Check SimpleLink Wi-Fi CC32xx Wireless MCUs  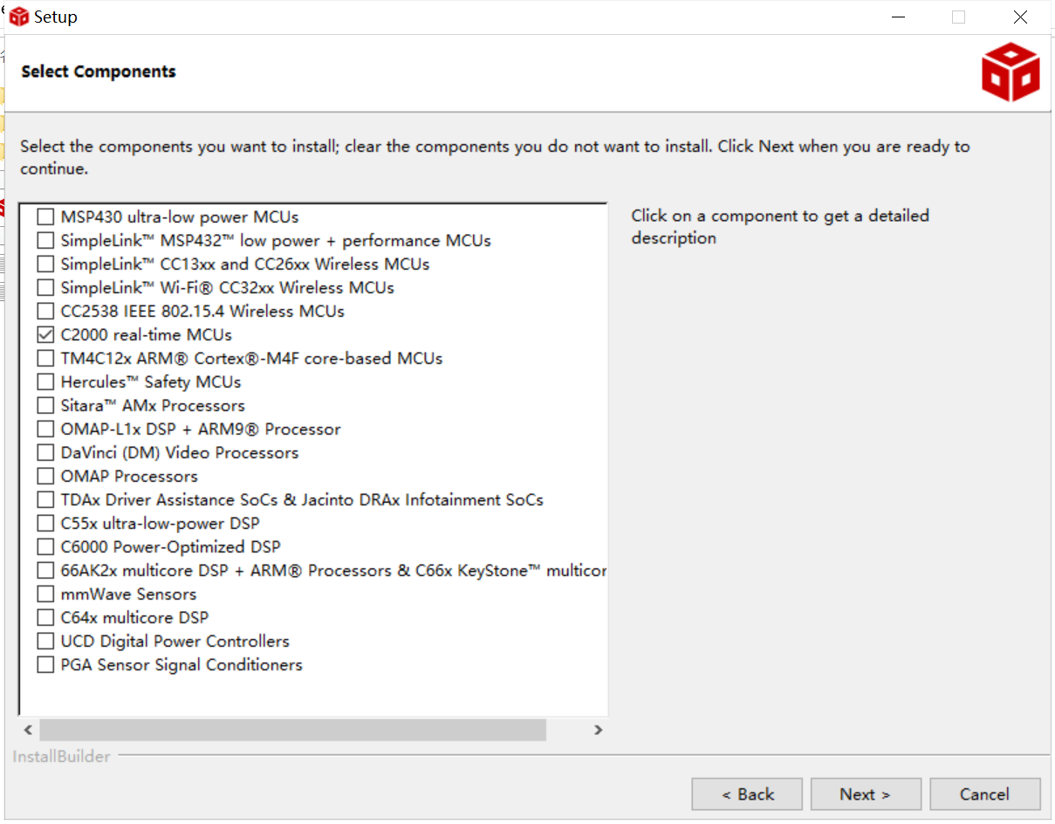pyautogui.click(x=45, y=287)
